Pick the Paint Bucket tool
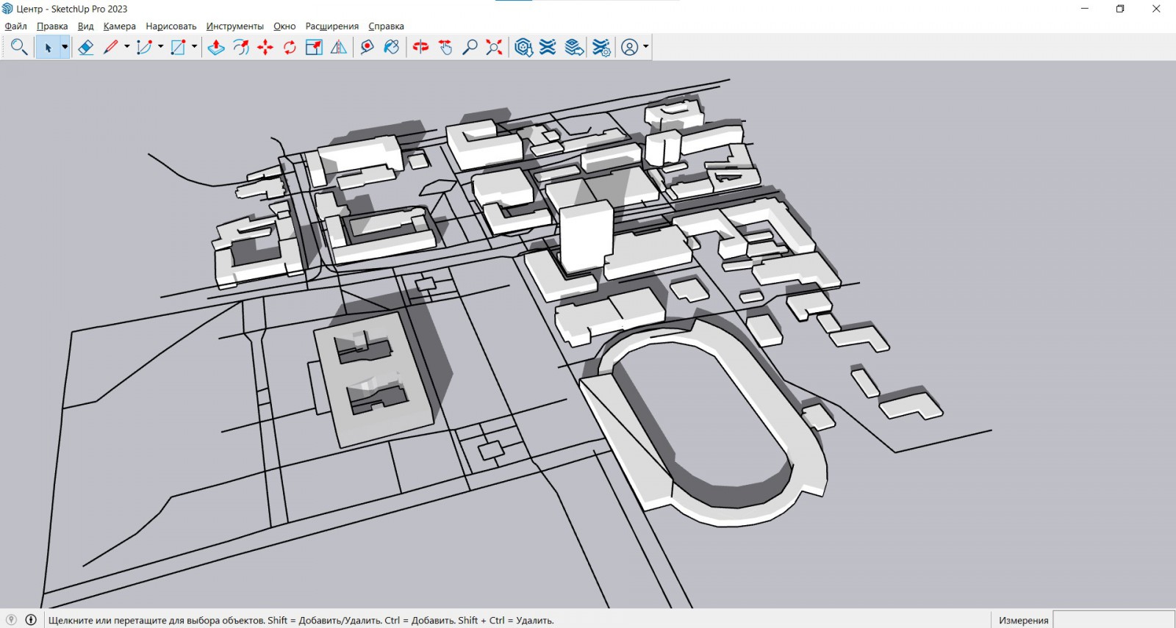The width and height of the screenshot is (1176, 628). pos(392,47)
